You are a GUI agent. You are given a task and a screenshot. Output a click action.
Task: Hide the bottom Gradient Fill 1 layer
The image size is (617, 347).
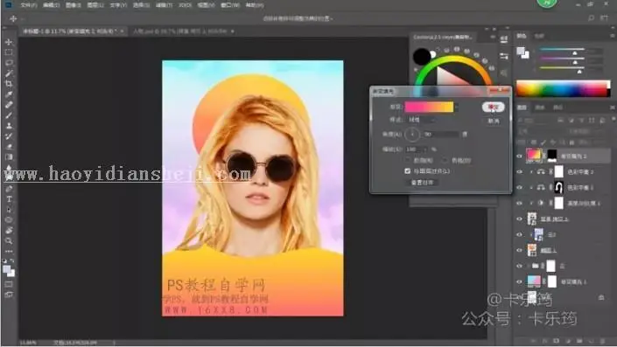[x=519, y=281]
